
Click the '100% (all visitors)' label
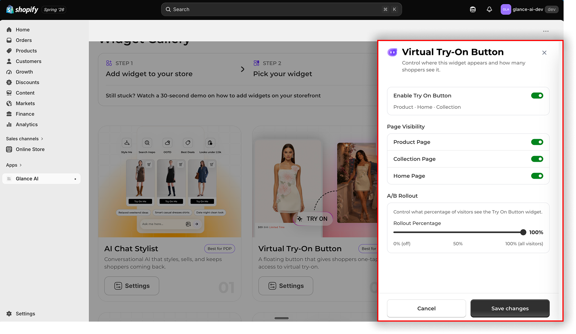tap(524, 244)
